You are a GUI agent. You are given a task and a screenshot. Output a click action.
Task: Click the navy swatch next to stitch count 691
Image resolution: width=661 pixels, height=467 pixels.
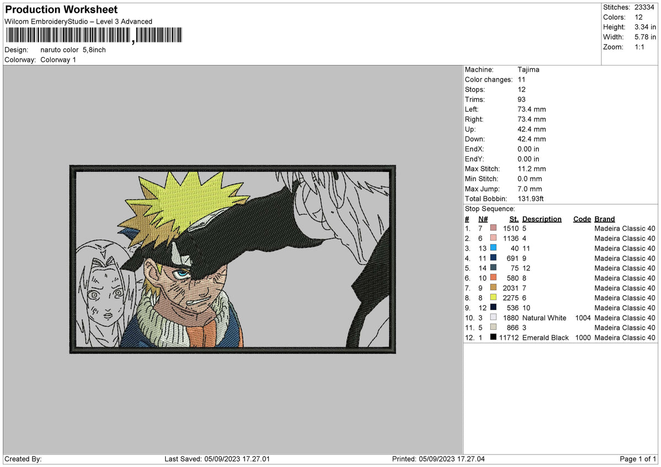click(x=493, y=258)
